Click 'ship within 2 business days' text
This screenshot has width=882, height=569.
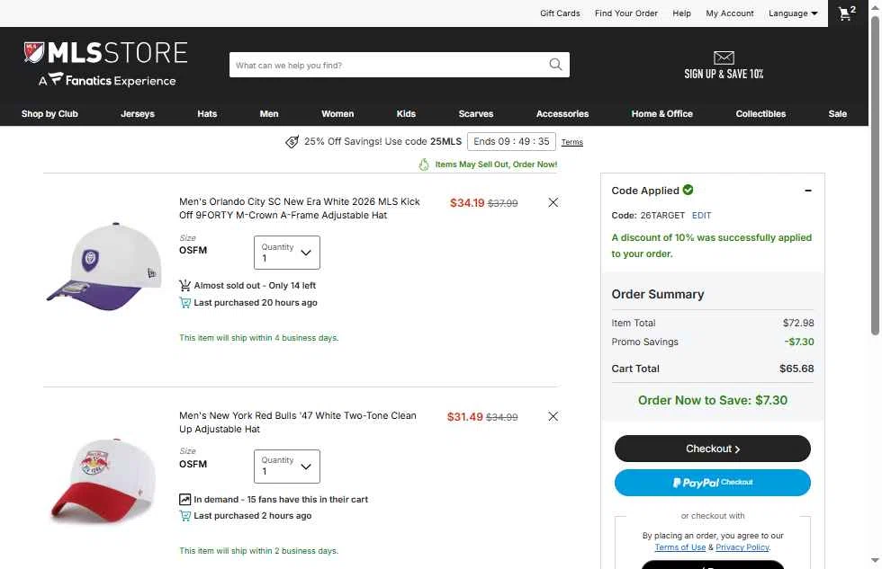[x=259, y=551]
